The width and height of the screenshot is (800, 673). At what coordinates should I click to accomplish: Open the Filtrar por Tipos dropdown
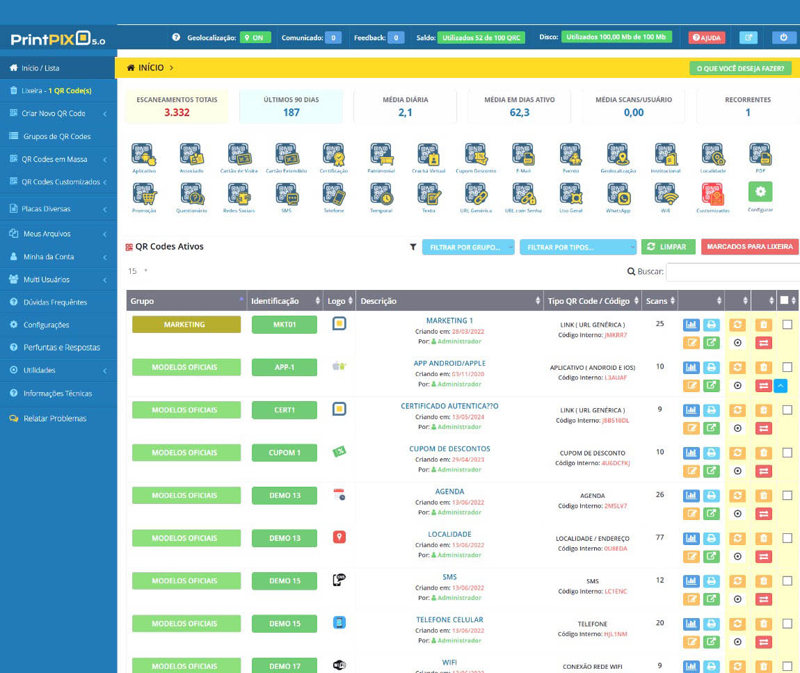click(577, 247)
